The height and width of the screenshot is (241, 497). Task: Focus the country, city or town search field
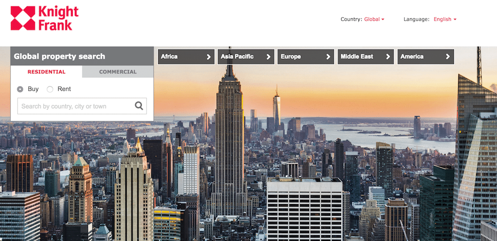[x=75, y=106]
